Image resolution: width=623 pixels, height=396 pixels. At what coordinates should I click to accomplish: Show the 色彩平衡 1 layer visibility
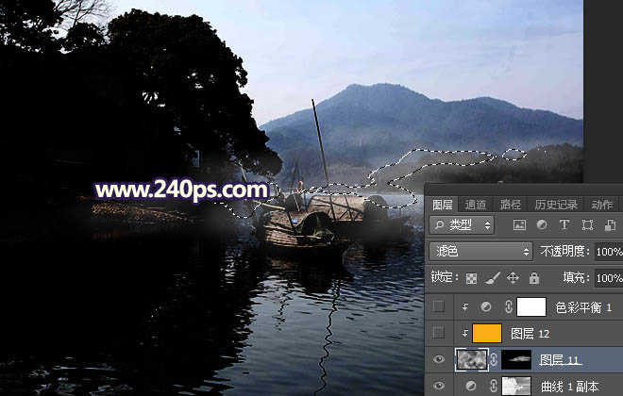[x=439, y=306]
